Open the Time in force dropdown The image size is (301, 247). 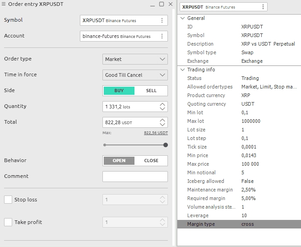[135, 75]
